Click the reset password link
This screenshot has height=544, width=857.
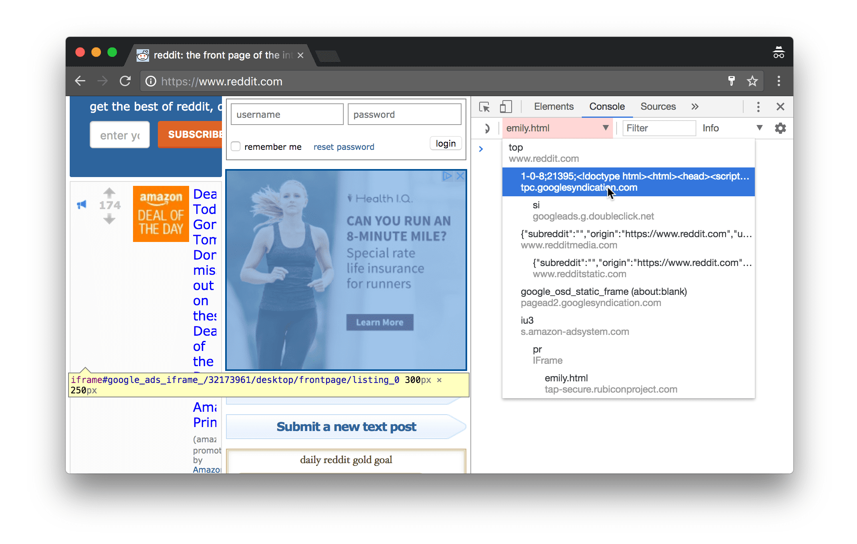tap(343, 146)
